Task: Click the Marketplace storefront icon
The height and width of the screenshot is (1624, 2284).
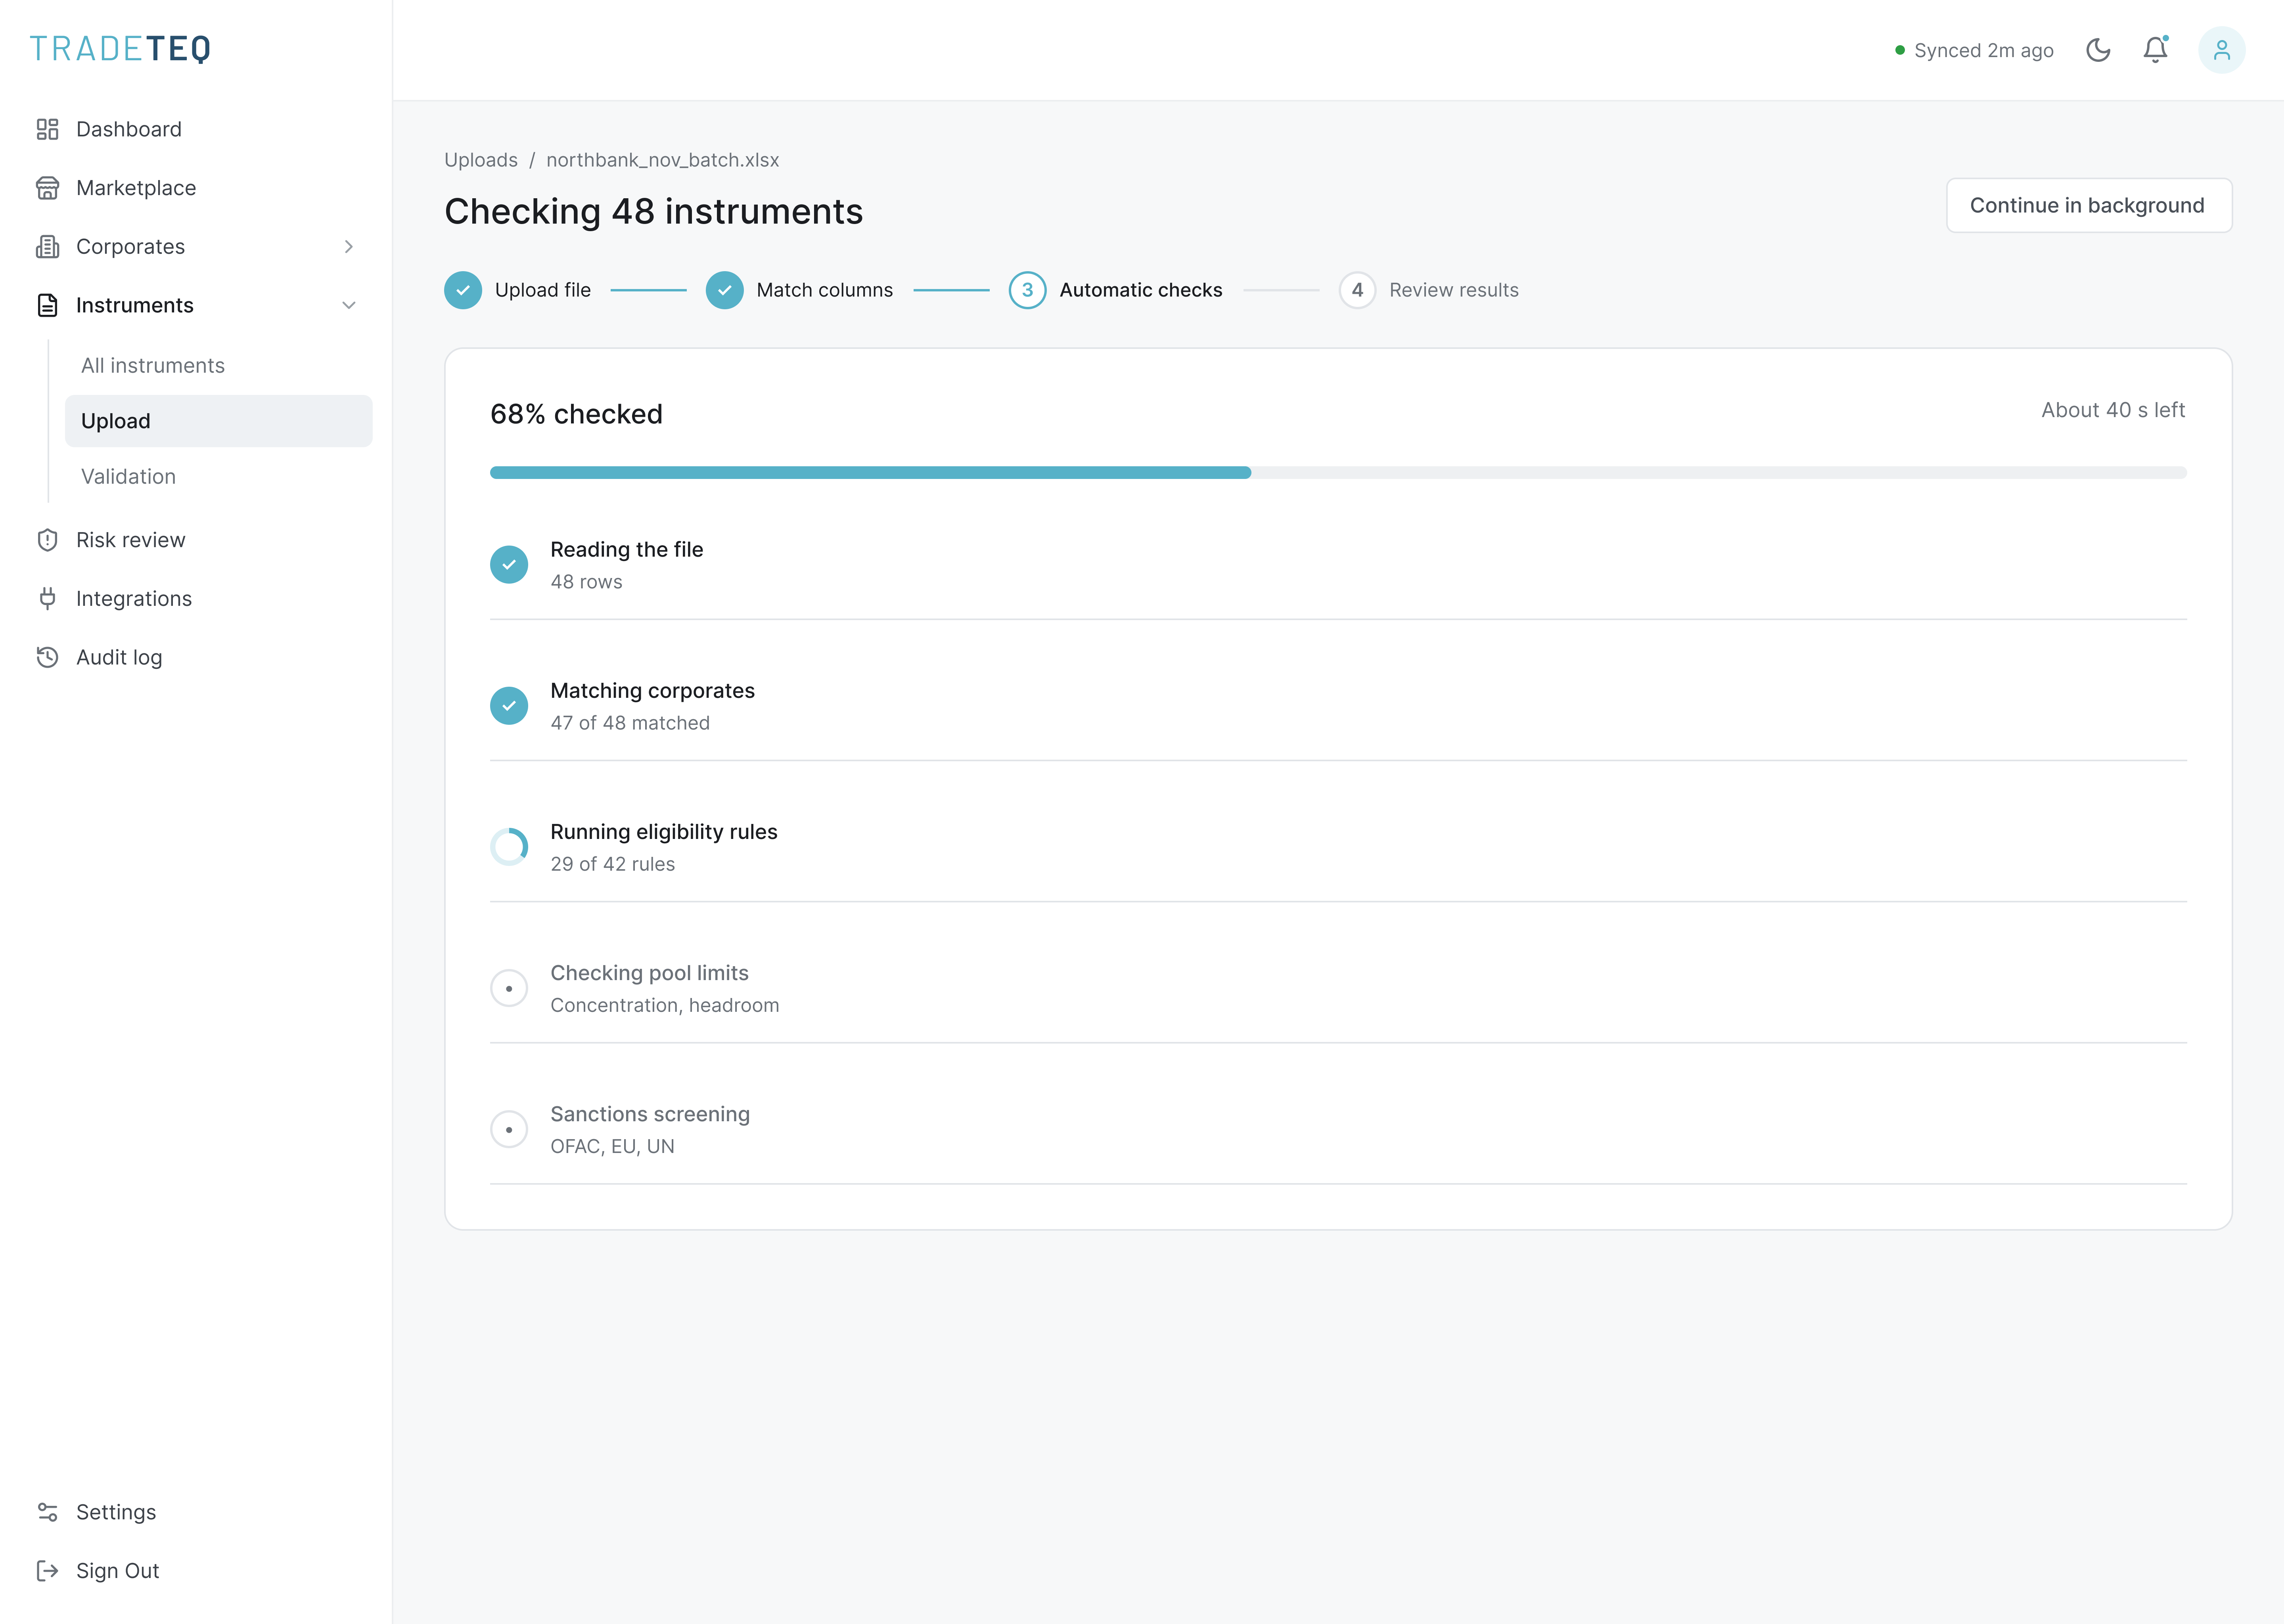Action: (47, 188)
